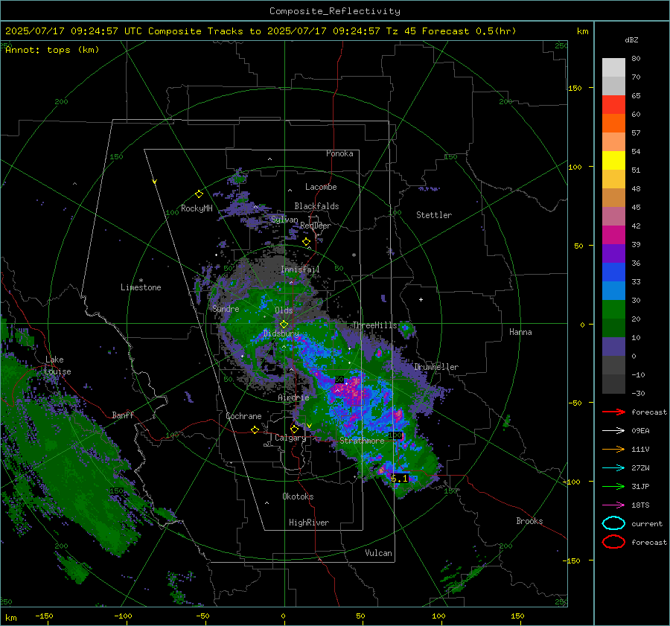Image resolution: width=670 pixels, height=626 pixels.
Task: Click the red forecast ellipse in legend
Action: pos(613,542)
